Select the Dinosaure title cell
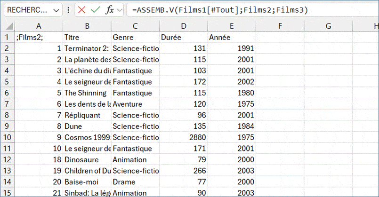Viewport: 379px width, 197px height. [87, 159]
